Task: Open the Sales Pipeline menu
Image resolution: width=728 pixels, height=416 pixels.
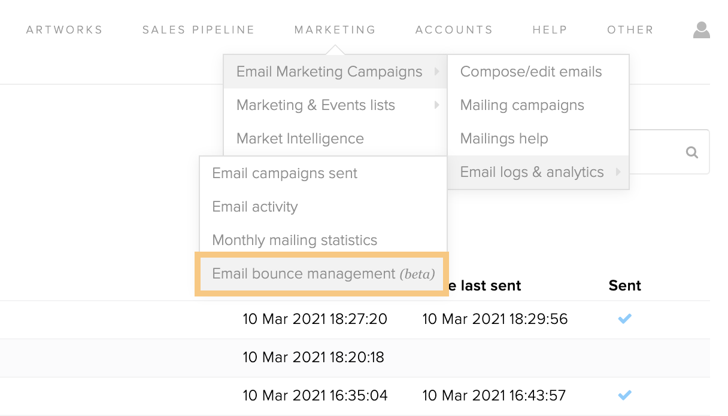Action: 199,30
